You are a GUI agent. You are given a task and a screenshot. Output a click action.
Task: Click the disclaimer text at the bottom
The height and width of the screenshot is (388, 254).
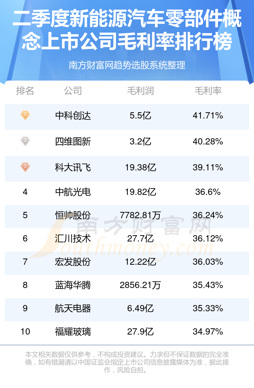[x=127, y=363]
